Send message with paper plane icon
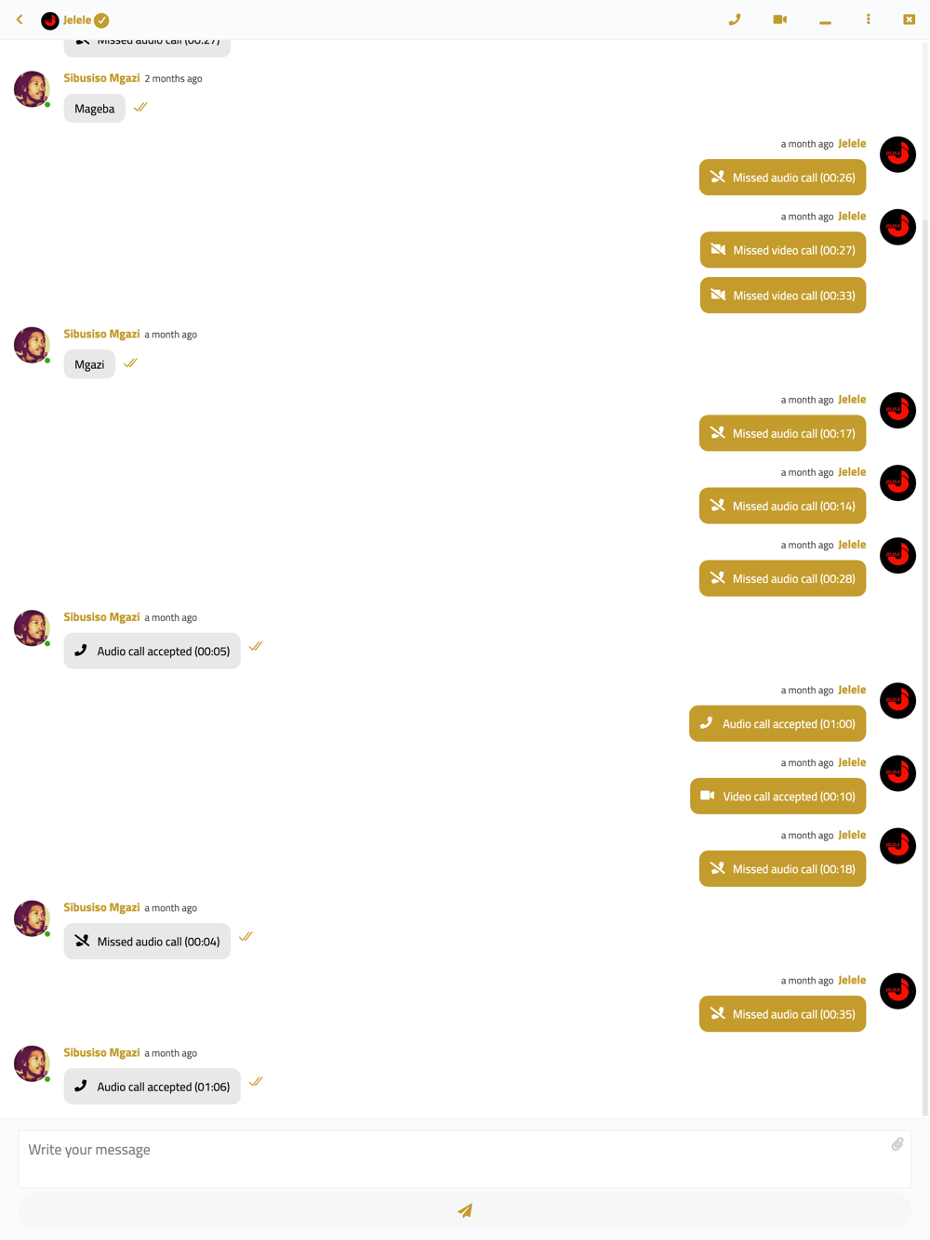This screenshot has width=930, height=1240. pos(465,1210)
